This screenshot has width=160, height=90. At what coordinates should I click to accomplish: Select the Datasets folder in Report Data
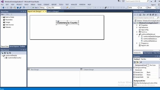point(8,27)
